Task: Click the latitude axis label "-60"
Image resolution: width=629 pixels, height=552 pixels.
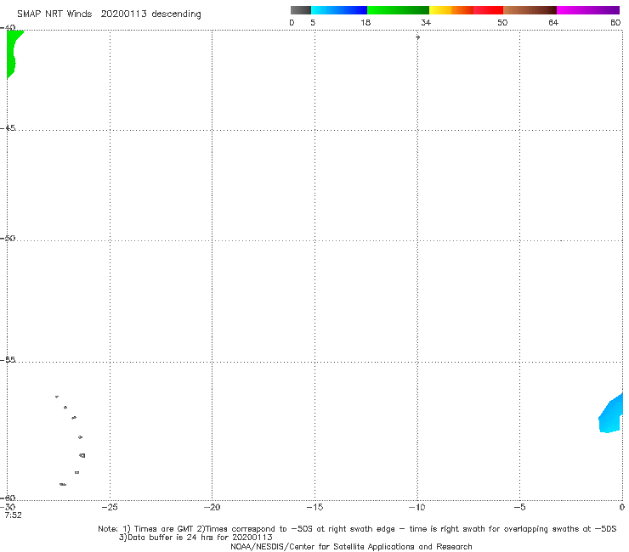Action: [x=8, y=498]
